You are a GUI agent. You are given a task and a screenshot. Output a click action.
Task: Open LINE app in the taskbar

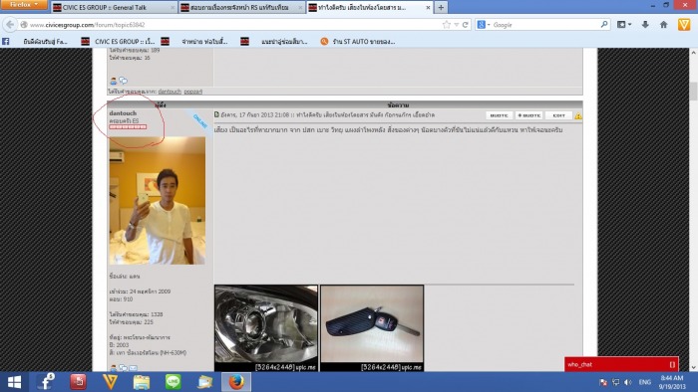click(x=174, y=382)
